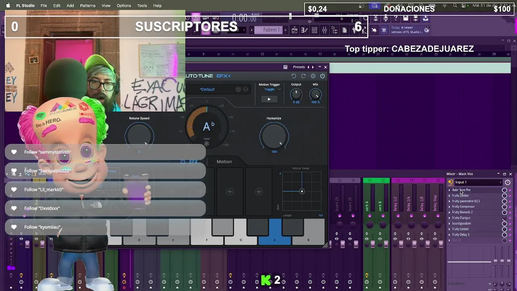Select the *Default preset name

coord(207,89)
